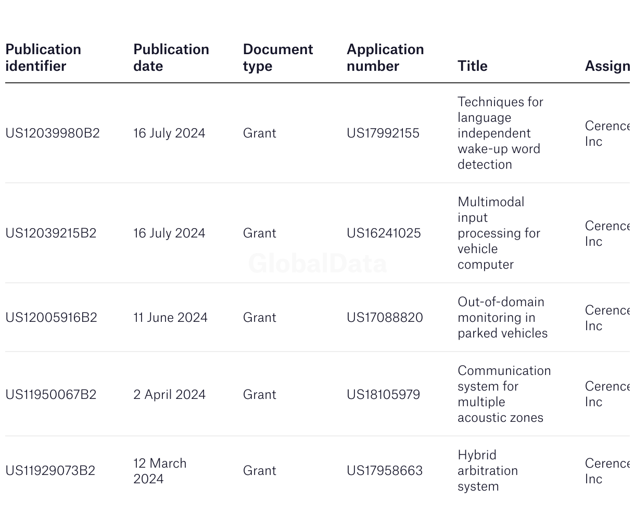Select publication identifier US12005916B2
Screen dimensions: 635x526
[51, 317]
